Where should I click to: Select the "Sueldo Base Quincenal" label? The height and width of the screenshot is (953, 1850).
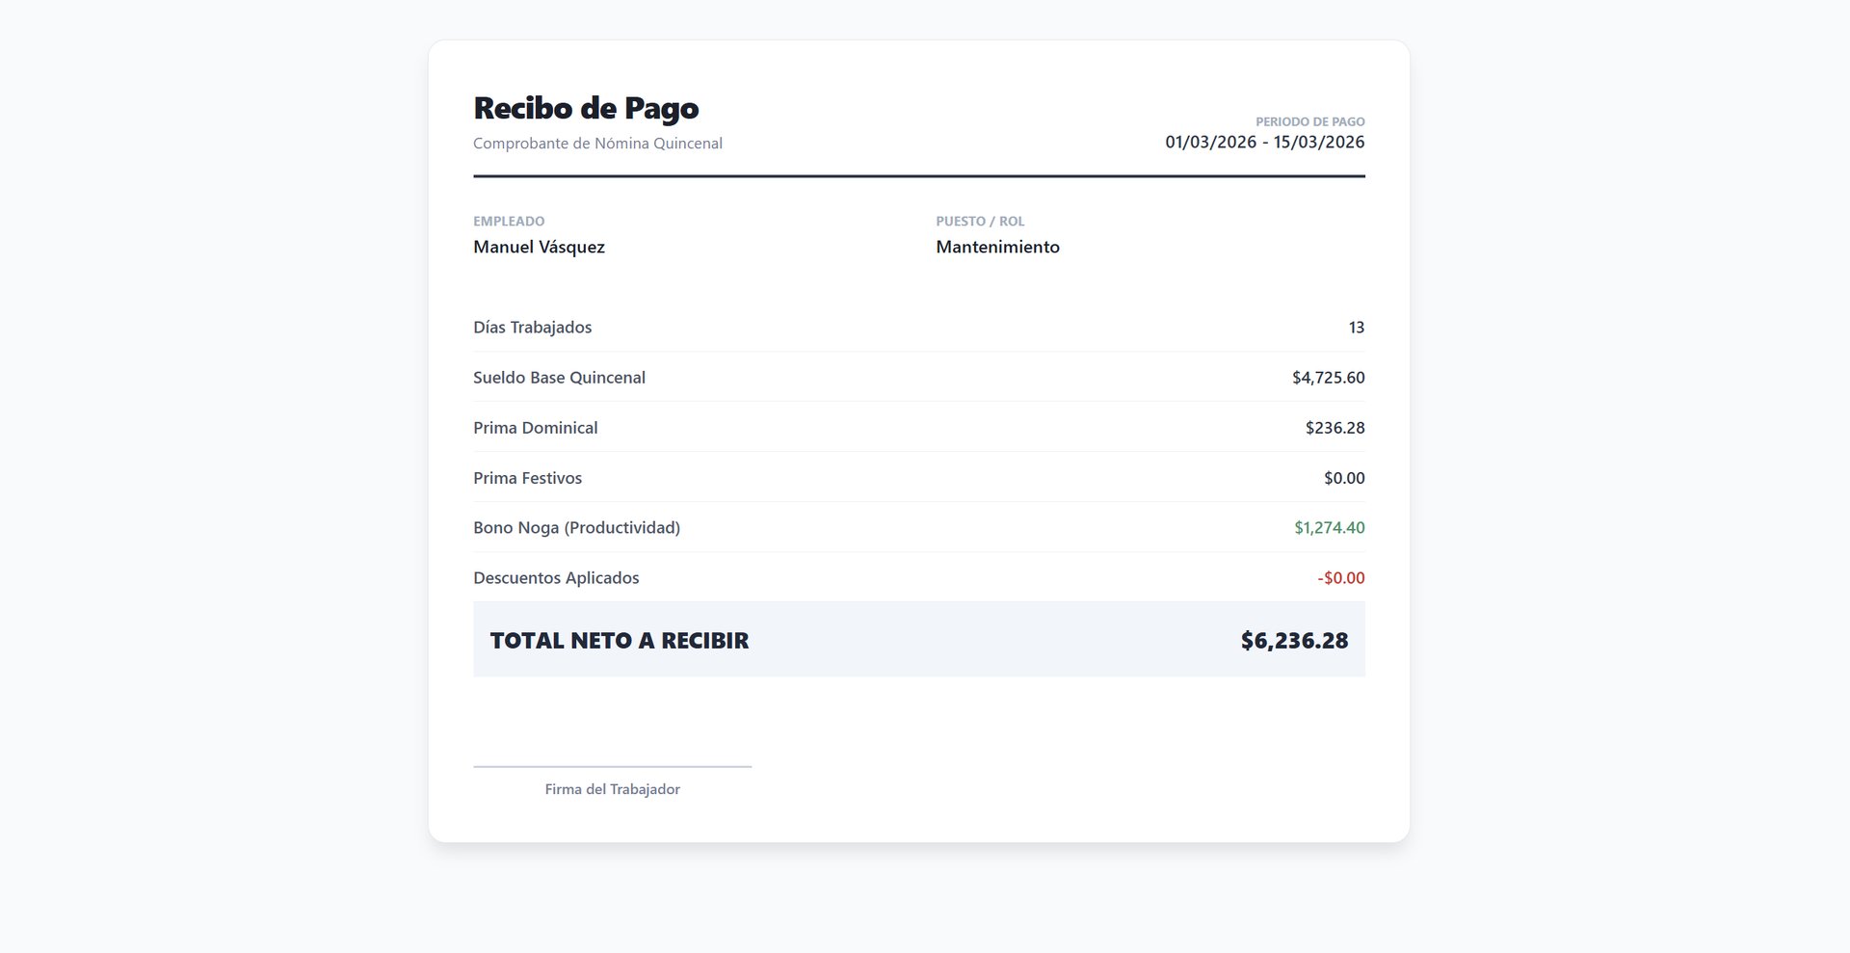559,378
